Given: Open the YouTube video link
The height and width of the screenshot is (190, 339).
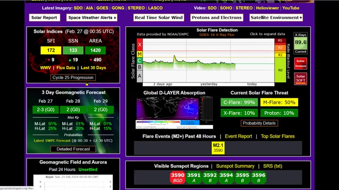Looking at the screenshot, I should [291, 8].
